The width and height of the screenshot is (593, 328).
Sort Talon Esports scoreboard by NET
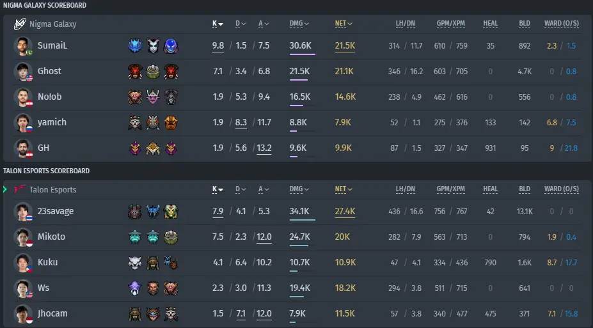point(344,189)
